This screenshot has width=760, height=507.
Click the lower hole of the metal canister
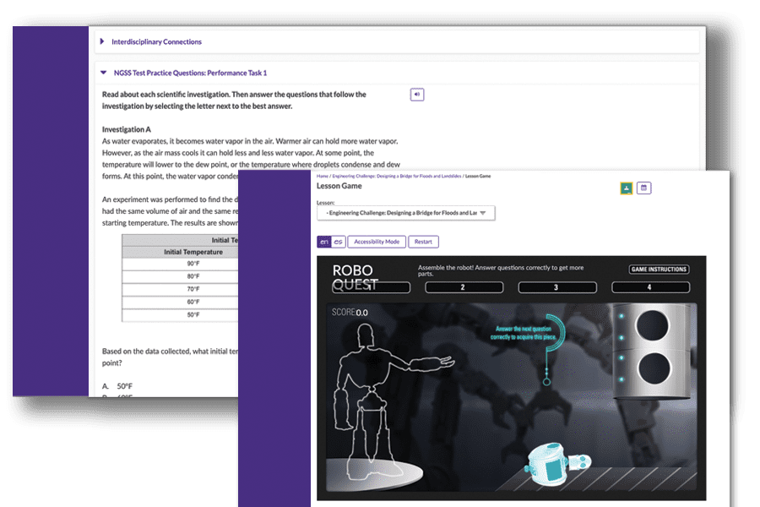(654, 368)
